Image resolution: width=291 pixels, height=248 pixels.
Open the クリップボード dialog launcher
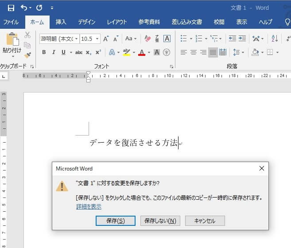pyautogui.click(x=32, y=66)
